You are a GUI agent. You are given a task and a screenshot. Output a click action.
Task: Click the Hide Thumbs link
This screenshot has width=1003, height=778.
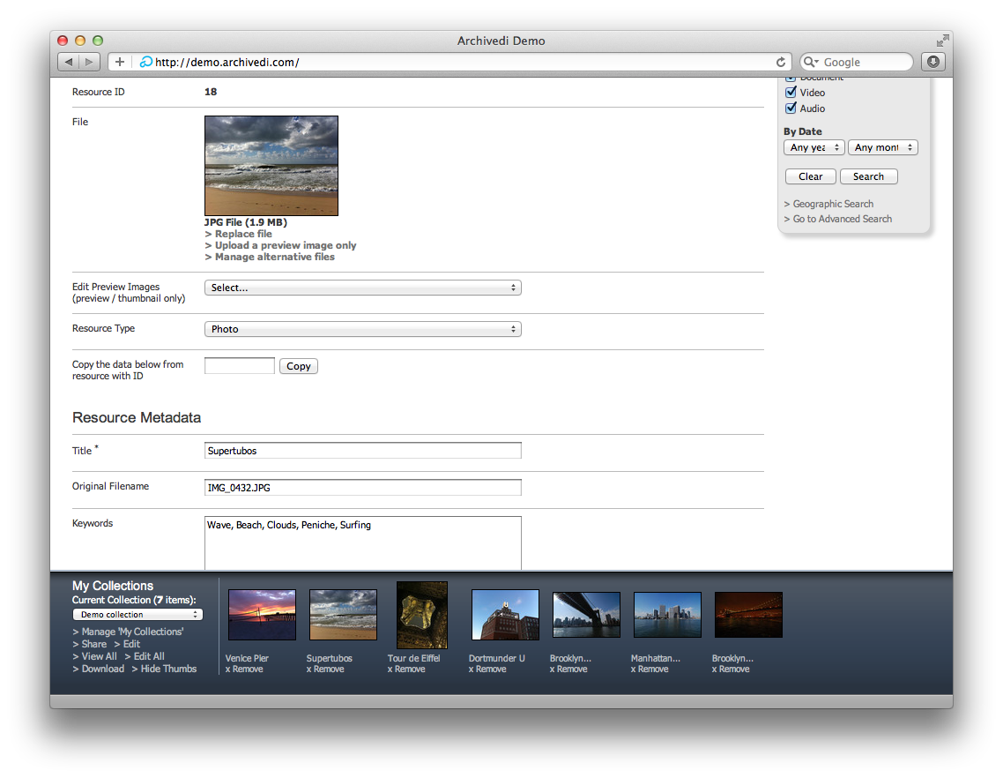pos(169,669)
